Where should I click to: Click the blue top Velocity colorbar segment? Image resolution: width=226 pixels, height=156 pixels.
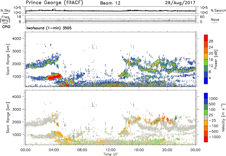point(206,96)
